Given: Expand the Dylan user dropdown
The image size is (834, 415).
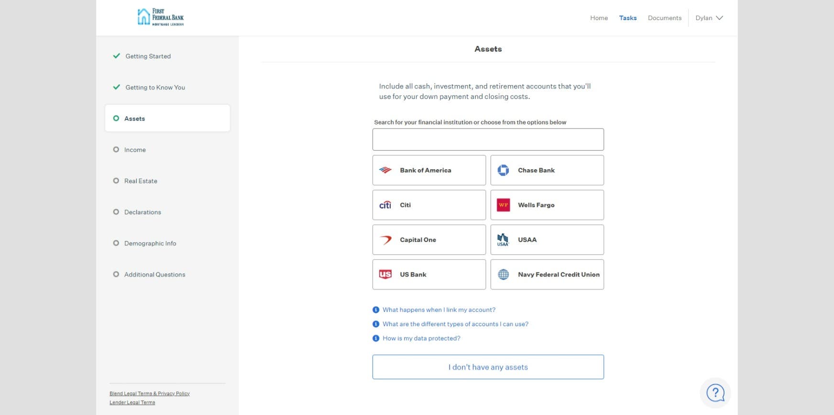Looking at the screenshot, I should [709, 18].
